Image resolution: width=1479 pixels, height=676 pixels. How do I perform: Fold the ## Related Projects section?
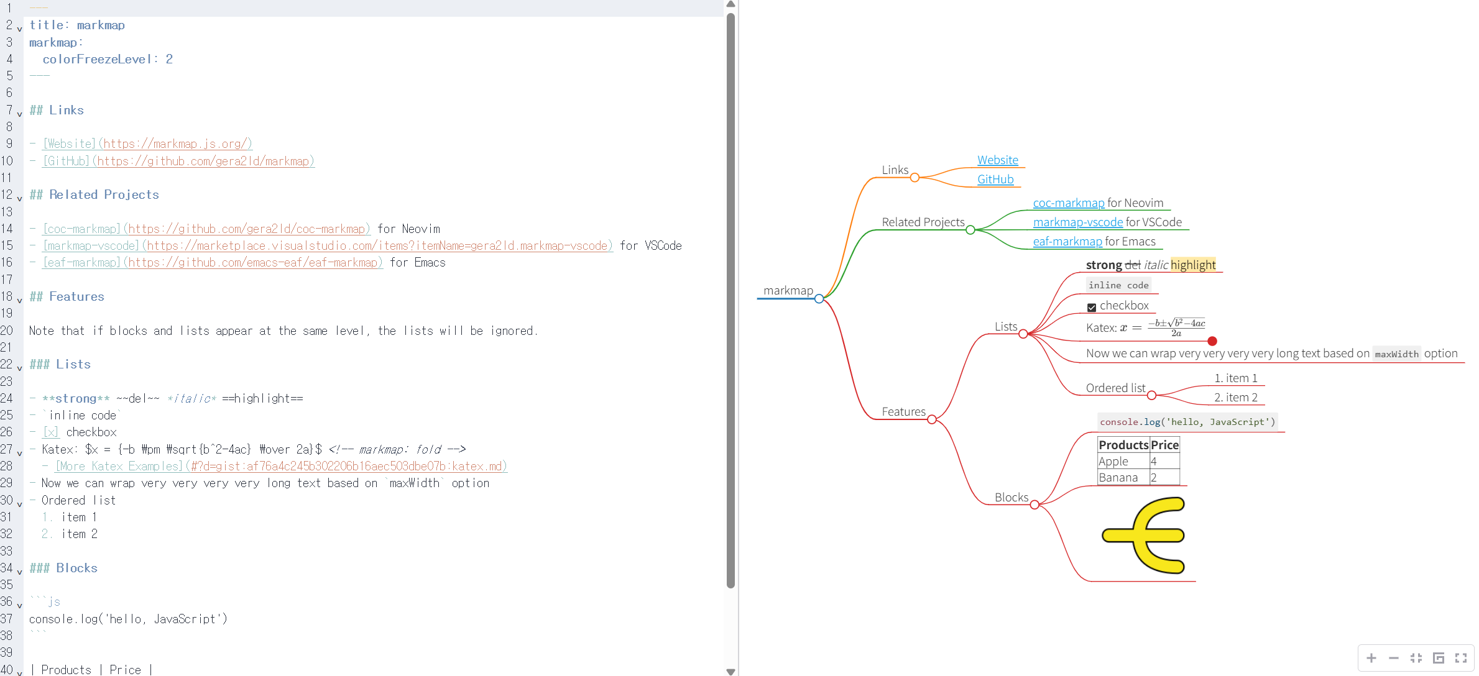pyautogui.click(x=20, y=198)
